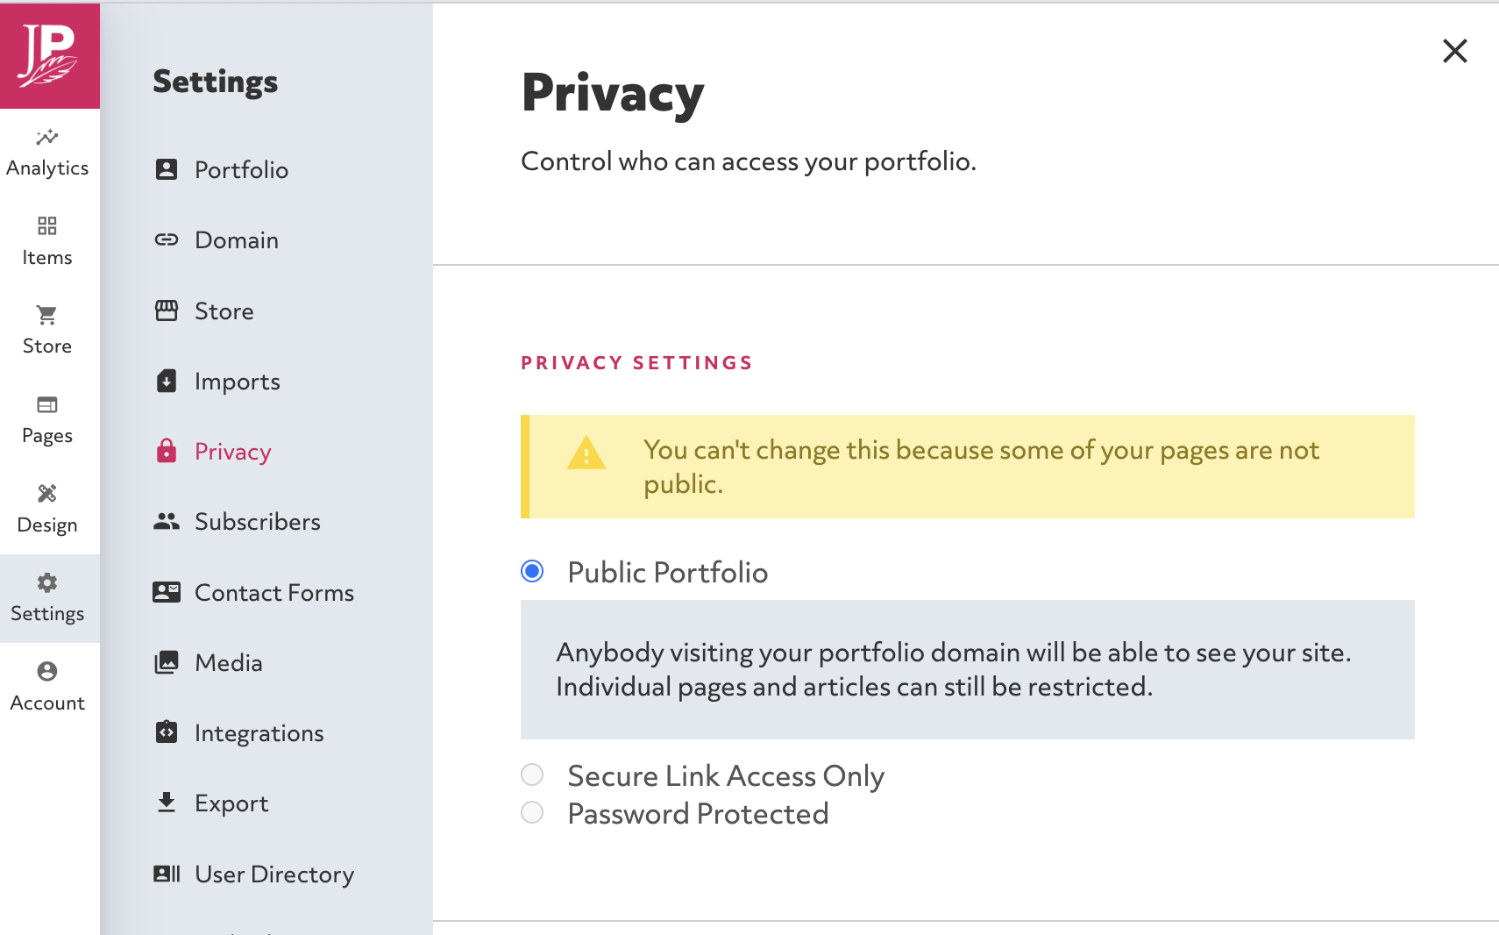Open the Analytics sidebar icon
The width and height of the screenshot is (1499, 935).
(x=47, y=138)
